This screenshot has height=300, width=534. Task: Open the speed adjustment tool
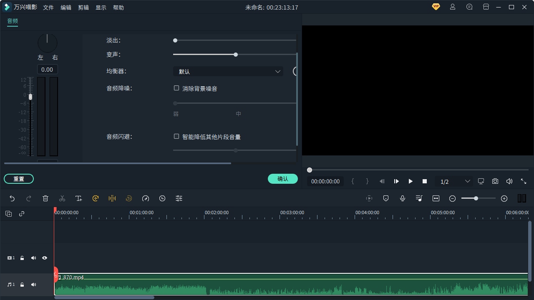point(146,198)
